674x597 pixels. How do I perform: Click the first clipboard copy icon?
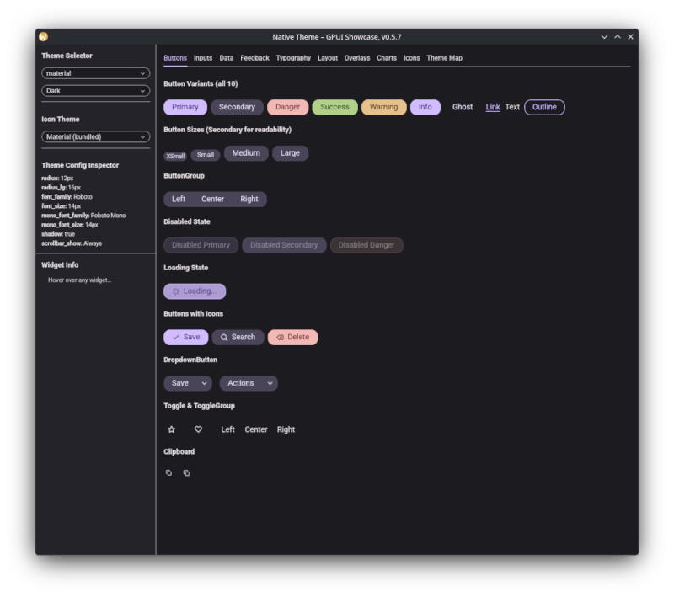[x=169, y=472]
